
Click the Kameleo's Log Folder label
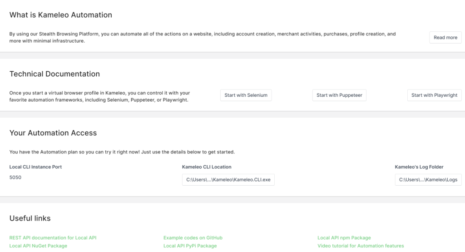[419, 167]
